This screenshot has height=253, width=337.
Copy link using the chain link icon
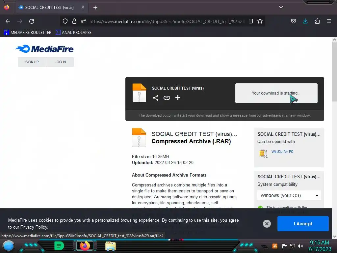[x=167, y=98]
